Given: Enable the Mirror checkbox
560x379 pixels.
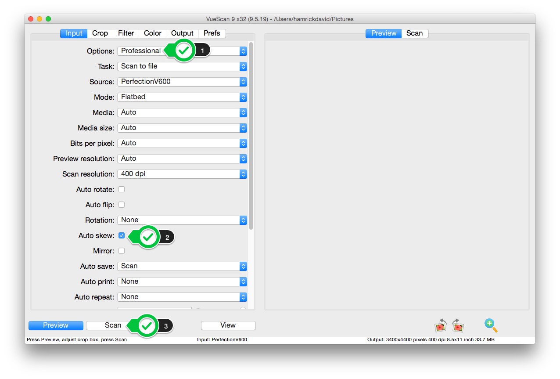Looking at the screenshot, I should point(122,251).
